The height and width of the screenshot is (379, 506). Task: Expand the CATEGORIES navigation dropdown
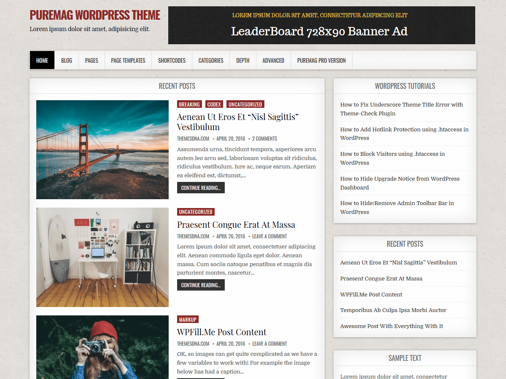click(x=210, y=60)
